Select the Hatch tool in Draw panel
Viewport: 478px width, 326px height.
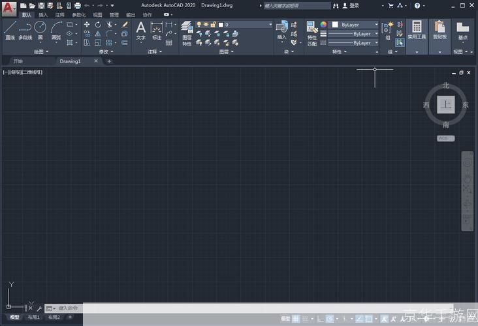click(70, 42)
